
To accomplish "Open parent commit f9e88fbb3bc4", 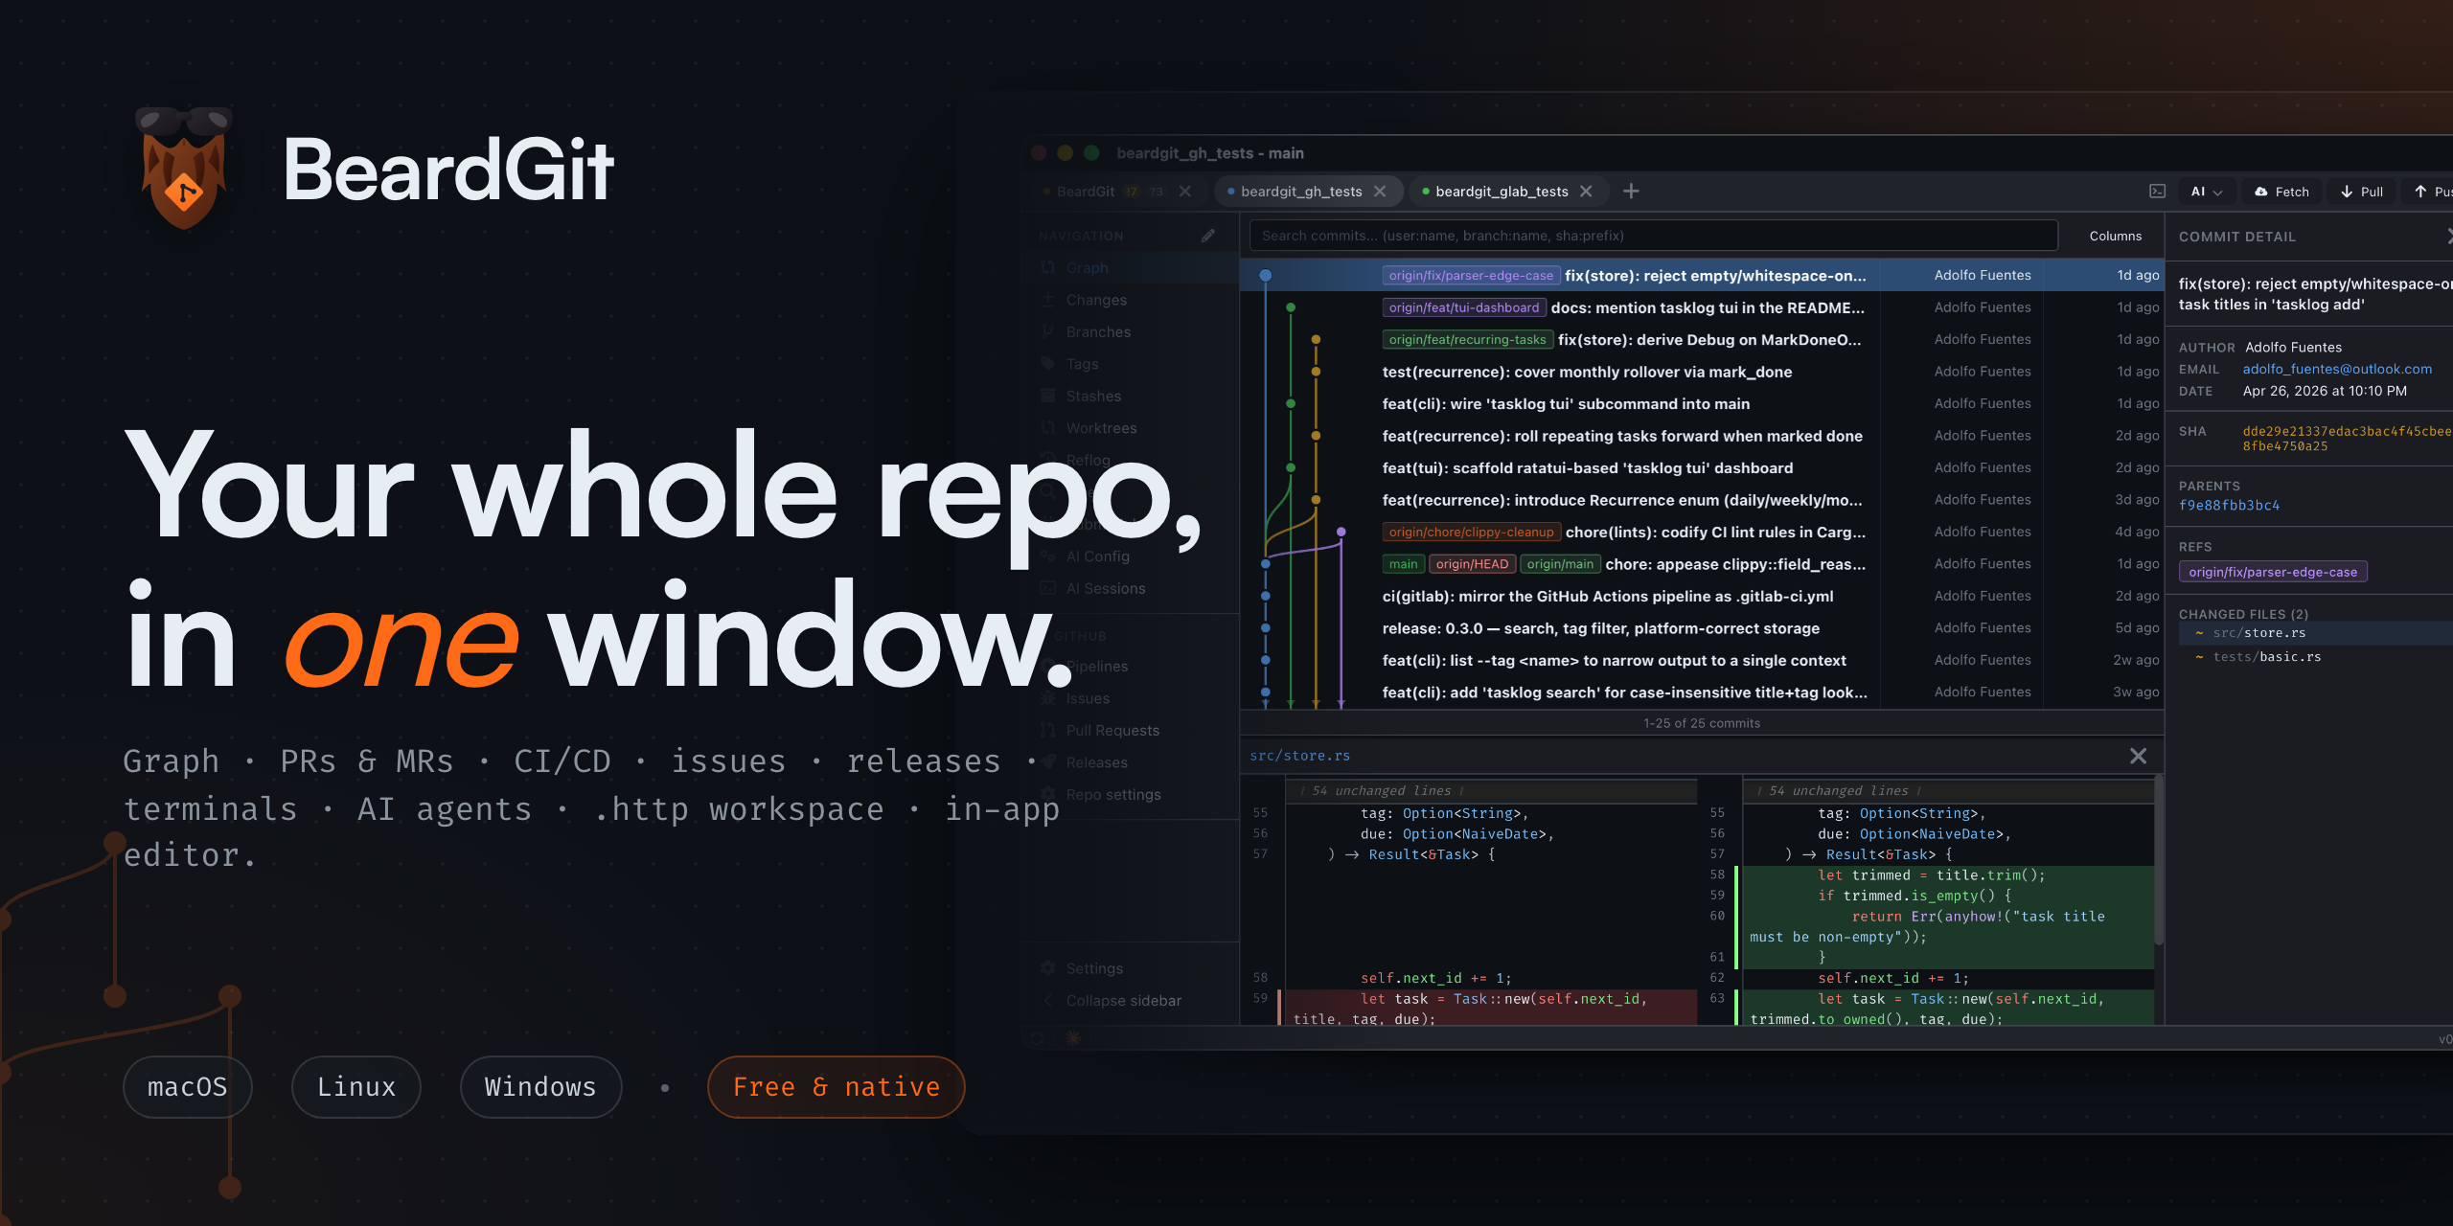I will click(2229, 506).
